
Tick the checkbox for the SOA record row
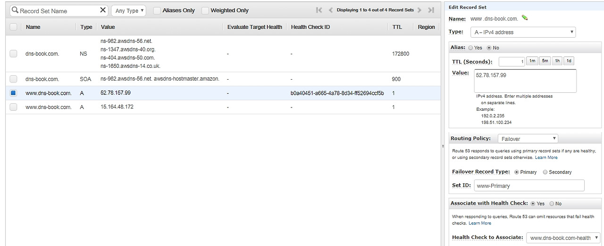point(13,79)
